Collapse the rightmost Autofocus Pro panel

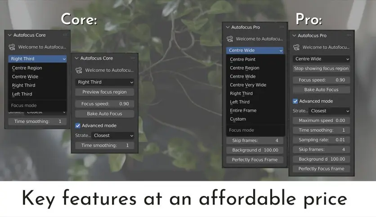point(294,35)
